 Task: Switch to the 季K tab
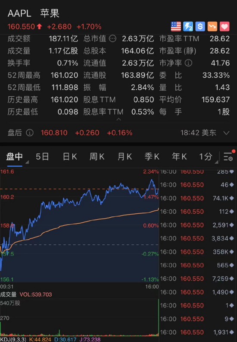tap(152, 157)
